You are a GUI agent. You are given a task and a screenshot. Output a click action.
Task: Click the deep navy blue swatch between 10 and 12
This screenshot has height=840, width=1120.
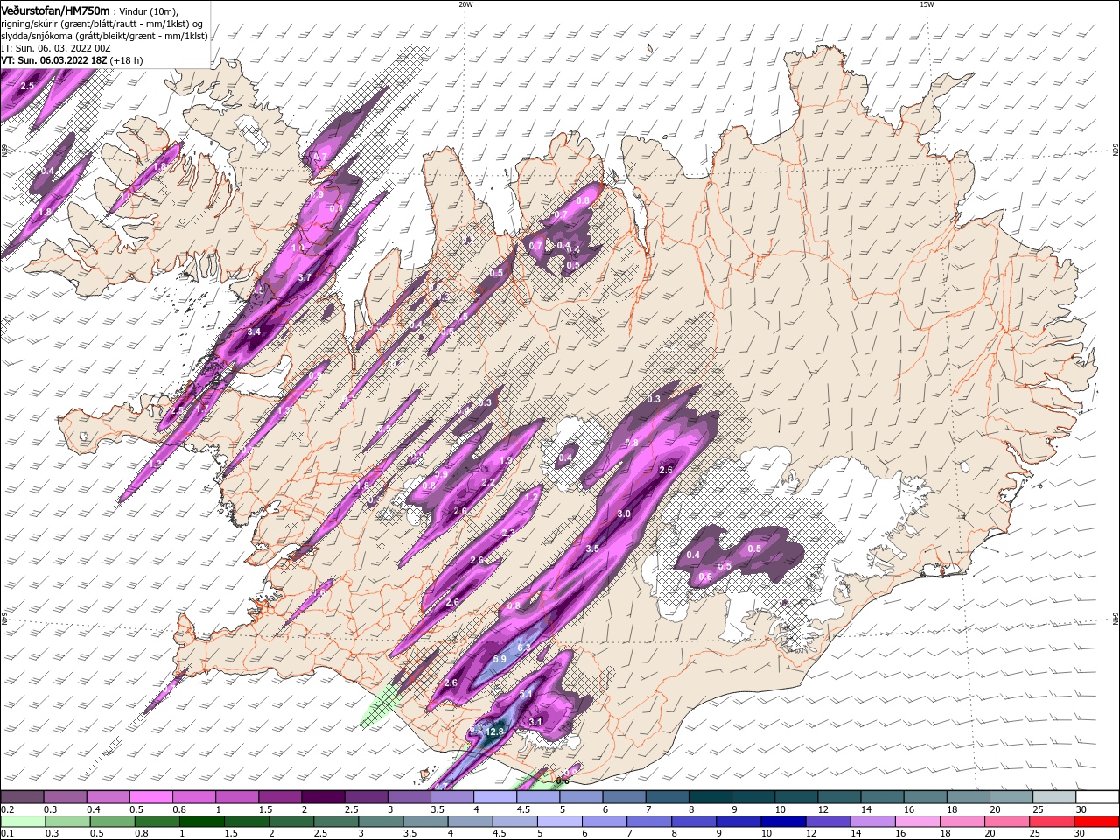click(784, 822)
